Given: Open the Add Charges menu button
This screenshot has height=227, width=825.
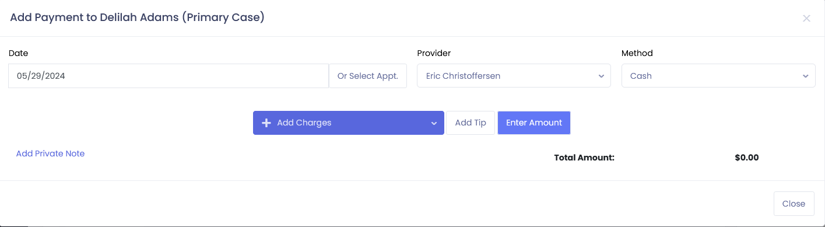Looking at the screenshot, I should tap(349, 123).
